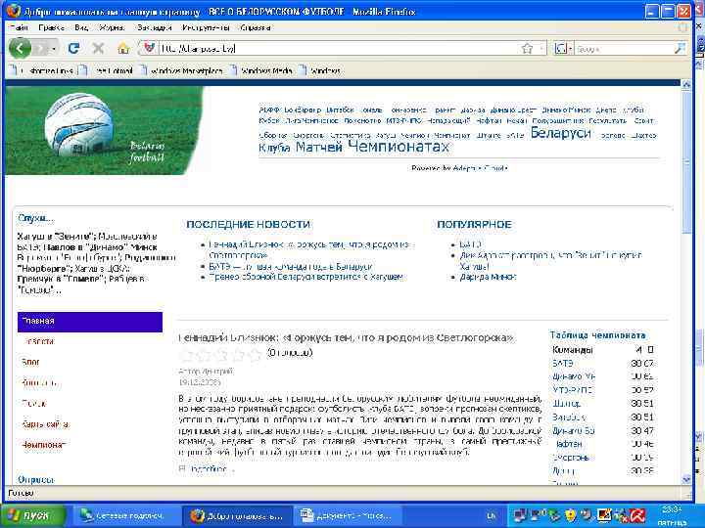This screenshot has width=705, height=528.
Task: Click the yellow shield security tray icon
Action: pos(571,515)
